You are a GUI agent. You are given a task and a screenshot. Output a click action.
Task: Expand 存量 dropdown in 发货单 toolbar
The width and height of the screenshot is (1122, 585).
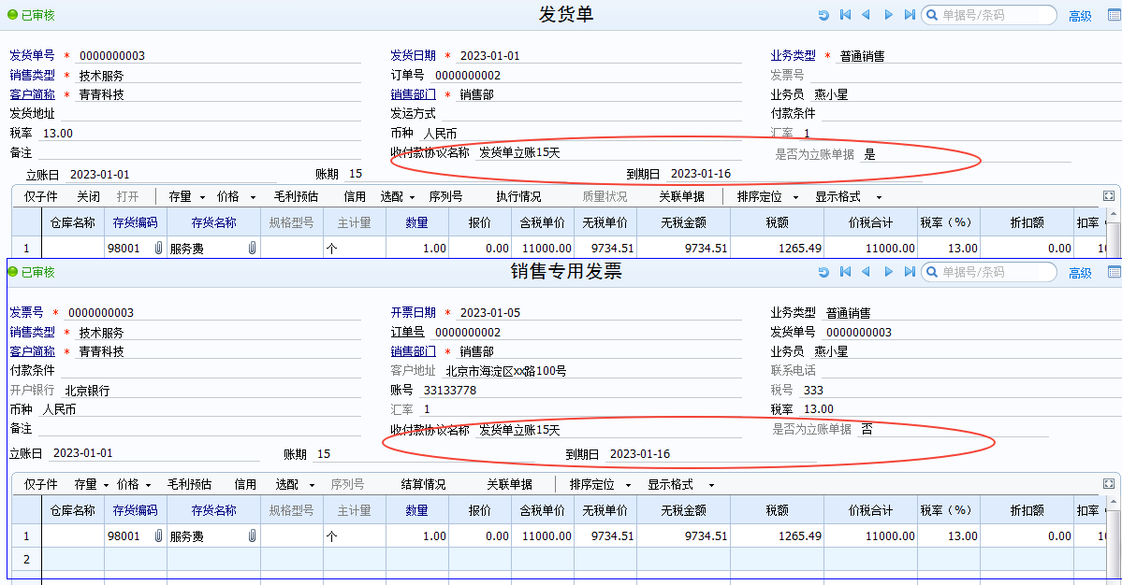tap(202, 197)
